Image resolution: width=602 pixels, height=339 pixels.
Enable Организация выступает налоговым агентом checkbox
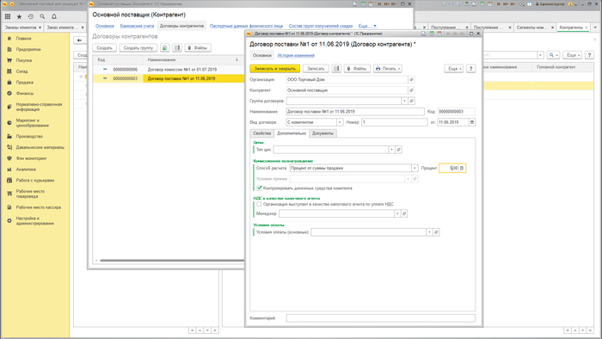(x=259, y=204)
